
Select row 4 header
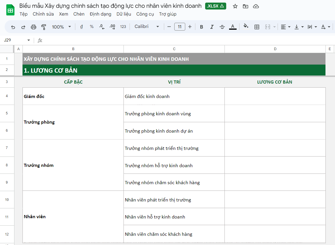tap(7, 96)
